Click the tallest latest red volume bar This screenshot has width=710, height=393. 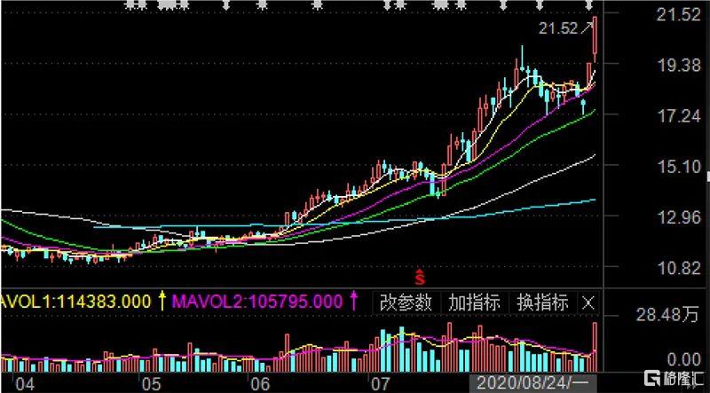point(595,347)
